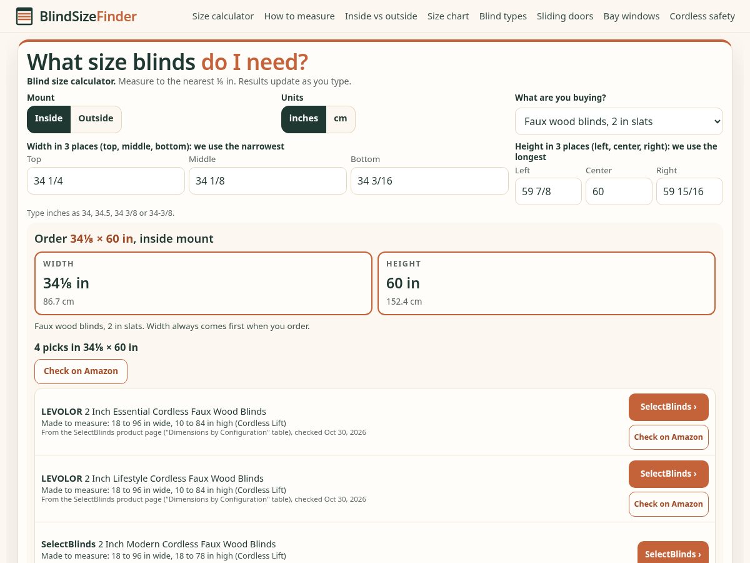Image resolution: width=750 pixels, height=563 pixels.
Task: Navigate to Blind types
Action: [x=503, y=16]
